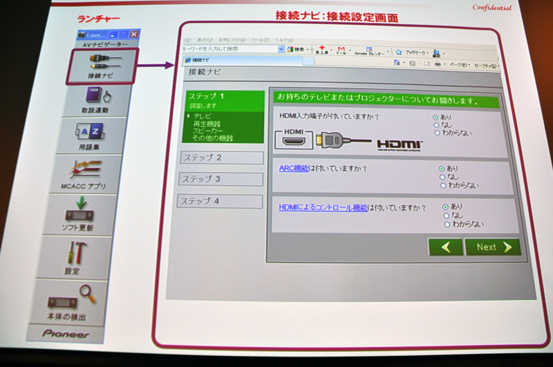Select その他の機器 in step list
This screenshot has width=553, height=367.
tap(212, 138)
